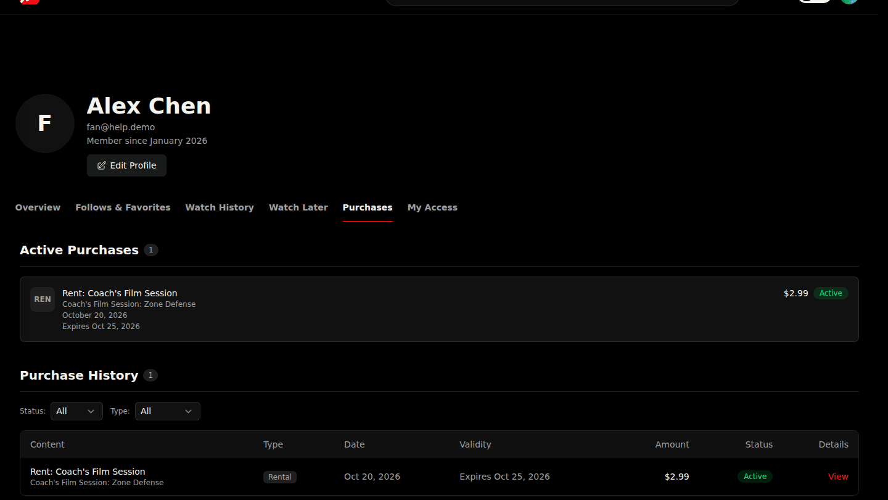This screenshot has width=888, height=500.
Task: Click the Rent: Coach's Film Session active purchase title
Action: coord(120,293)
